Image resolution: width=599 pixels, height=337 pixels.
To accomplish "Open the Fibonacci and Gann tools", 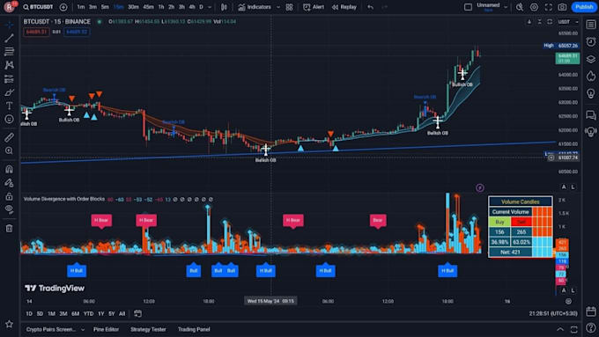I will click(x=9, y=52).
